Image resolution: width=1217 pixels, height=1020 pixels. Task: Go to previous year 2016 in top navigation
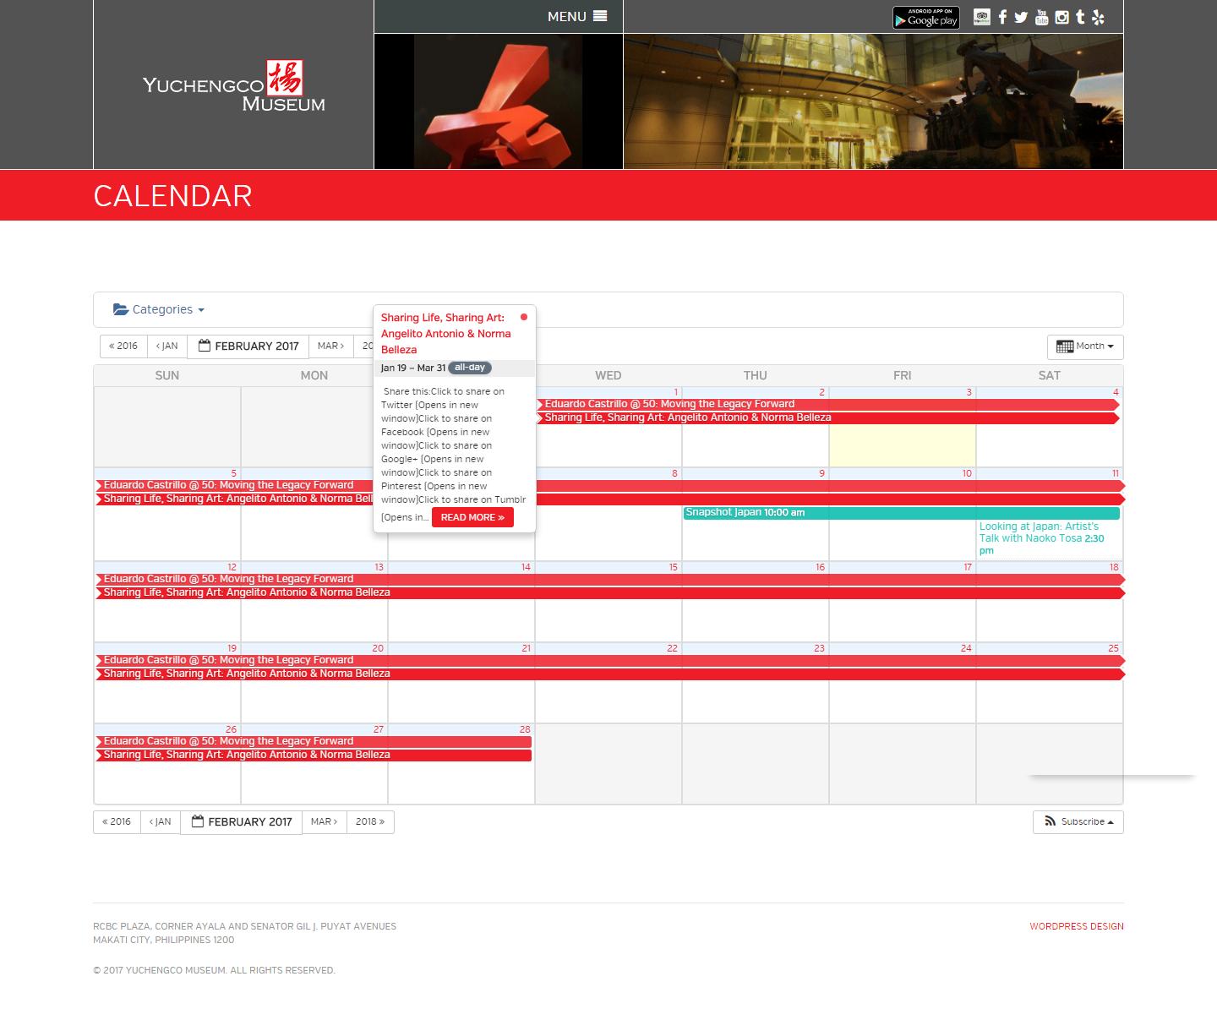tap(123, 346)
